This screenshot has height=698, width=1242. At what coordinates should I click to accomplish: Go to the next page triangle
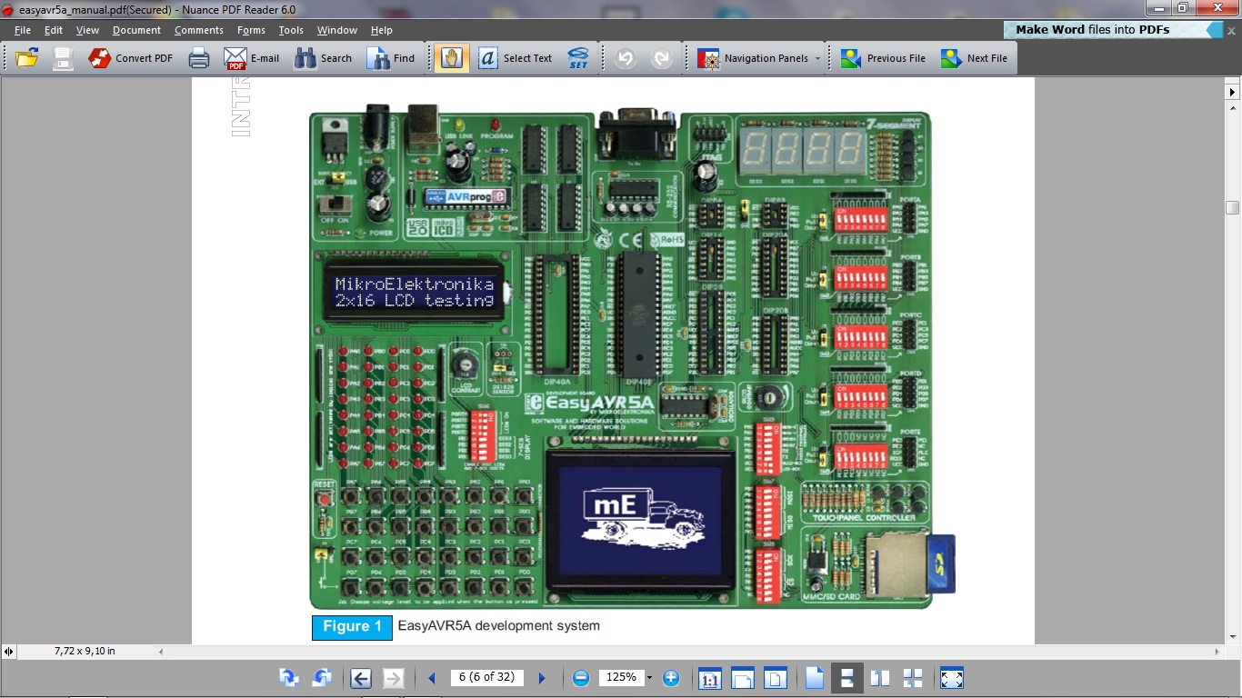[x=542, y=678]
